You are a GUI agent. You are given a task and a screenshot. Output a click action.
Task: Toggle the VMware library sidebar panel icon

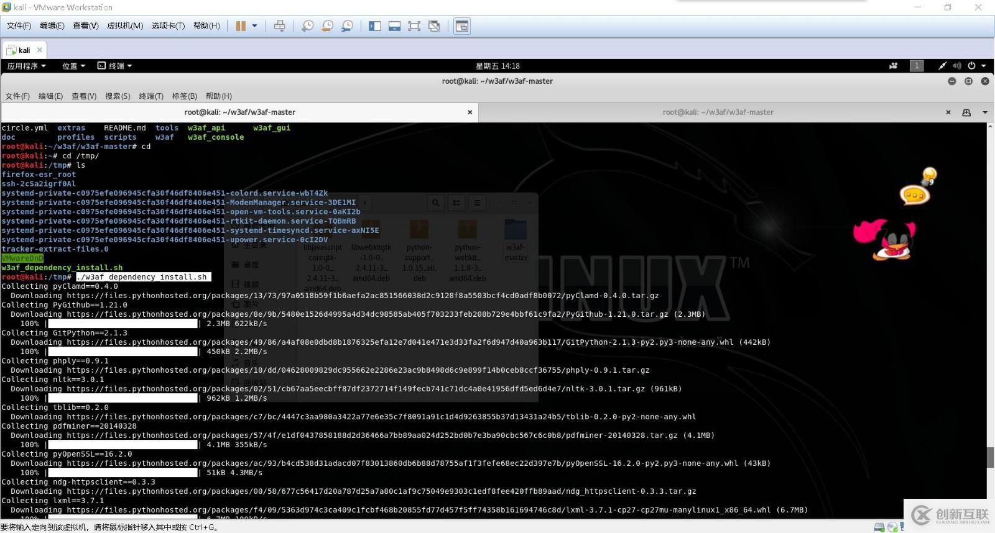pos(375,26)
